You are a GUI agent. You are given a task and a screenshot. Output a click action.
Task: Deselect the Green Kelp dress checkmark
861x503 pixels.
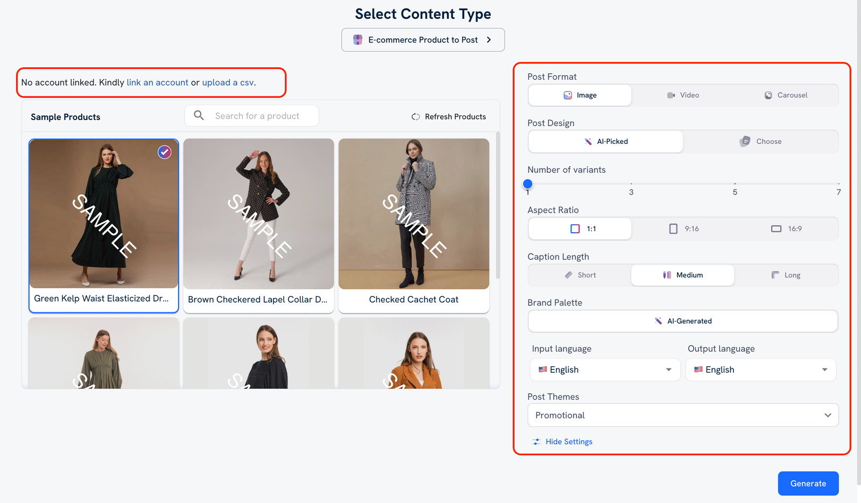point(164,152)
